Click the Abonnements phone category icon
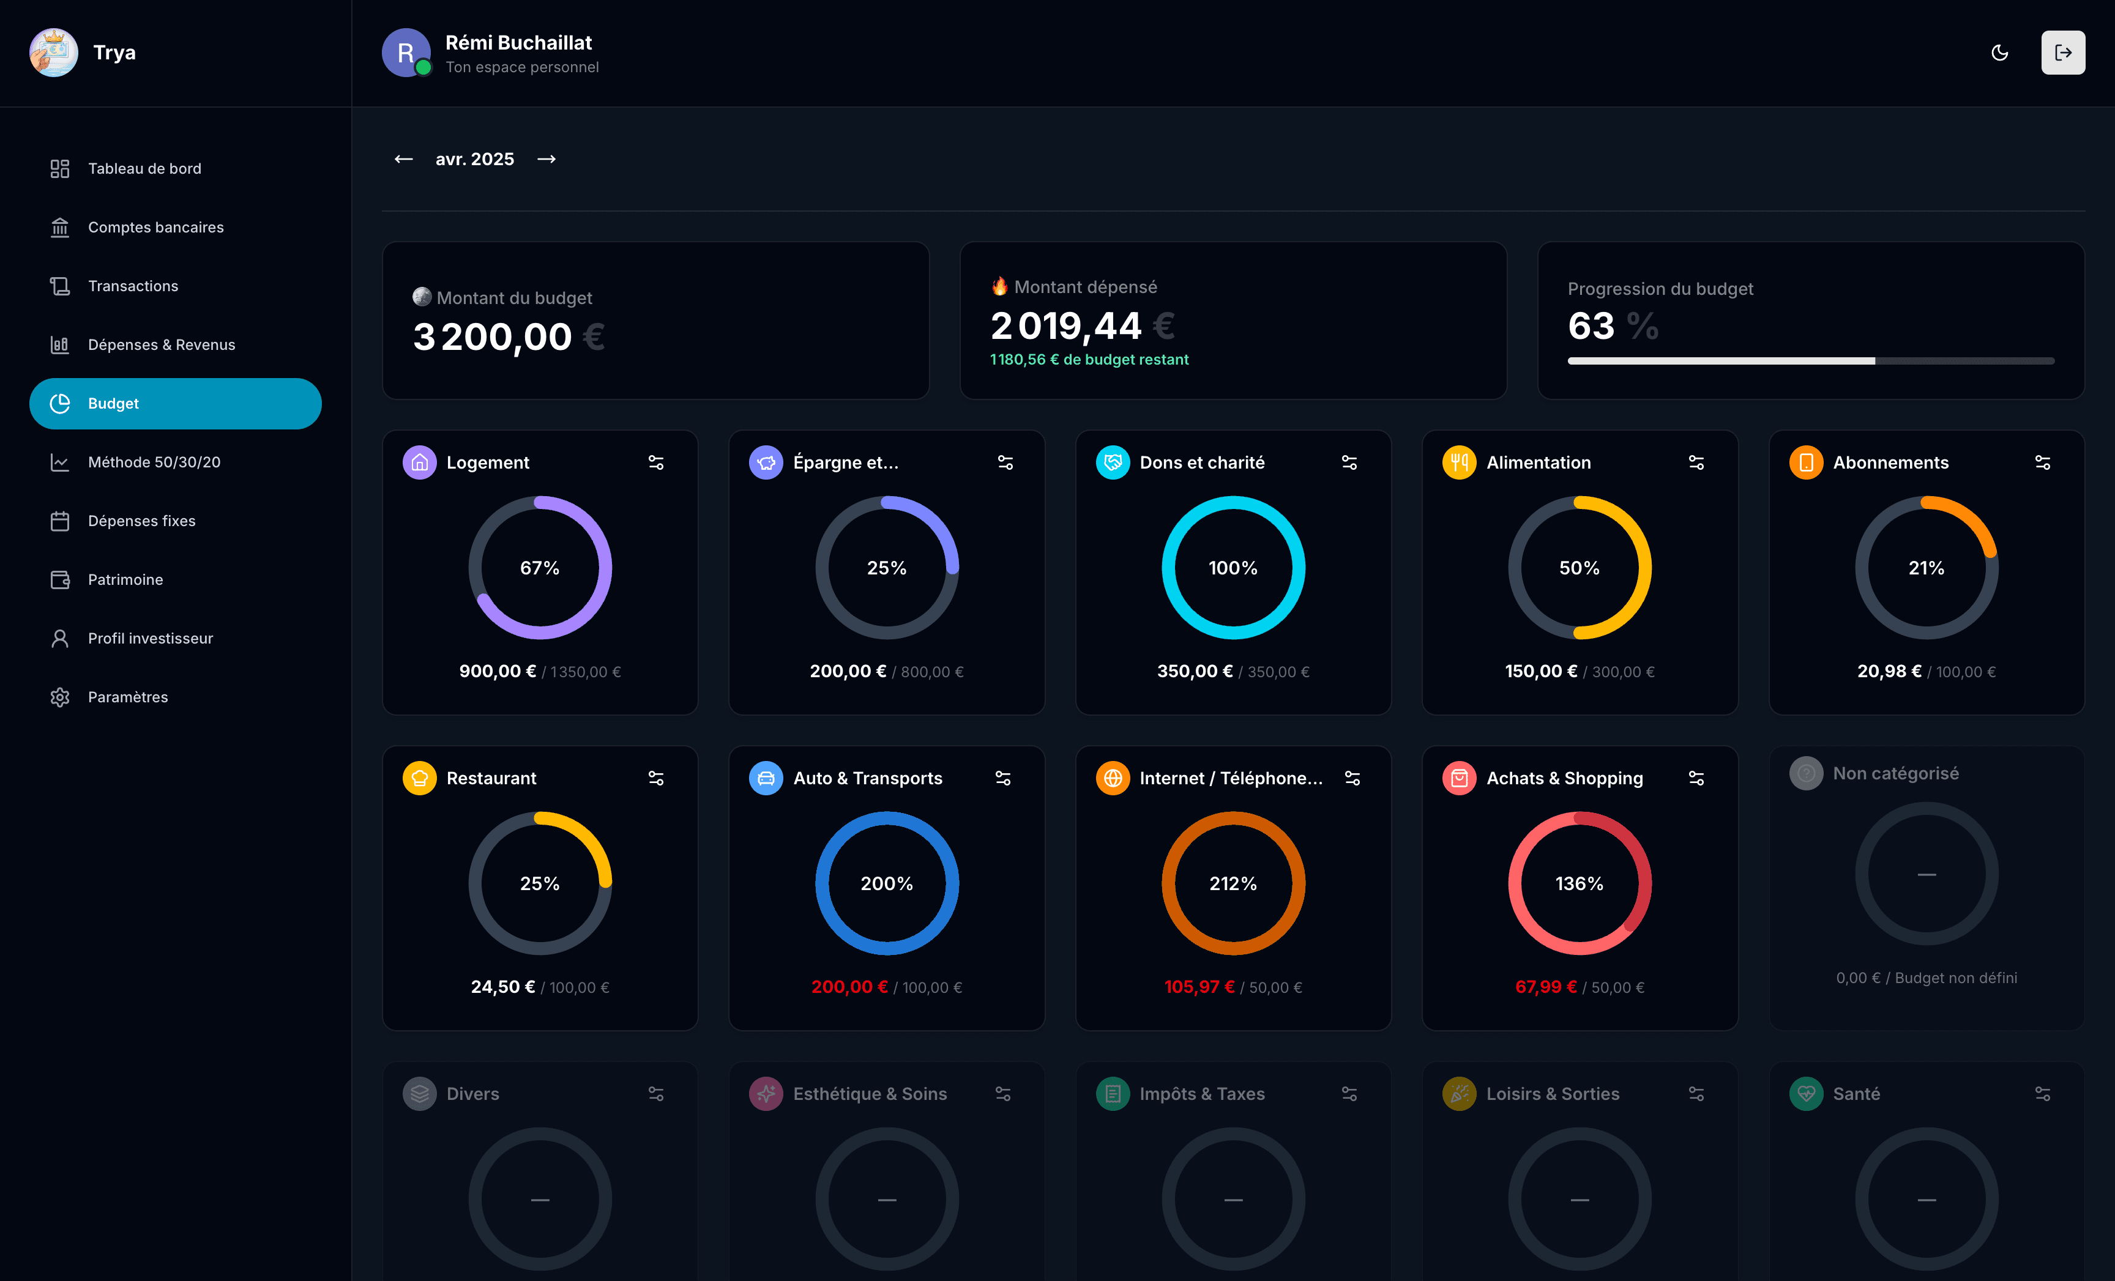 click(1806, 462)
